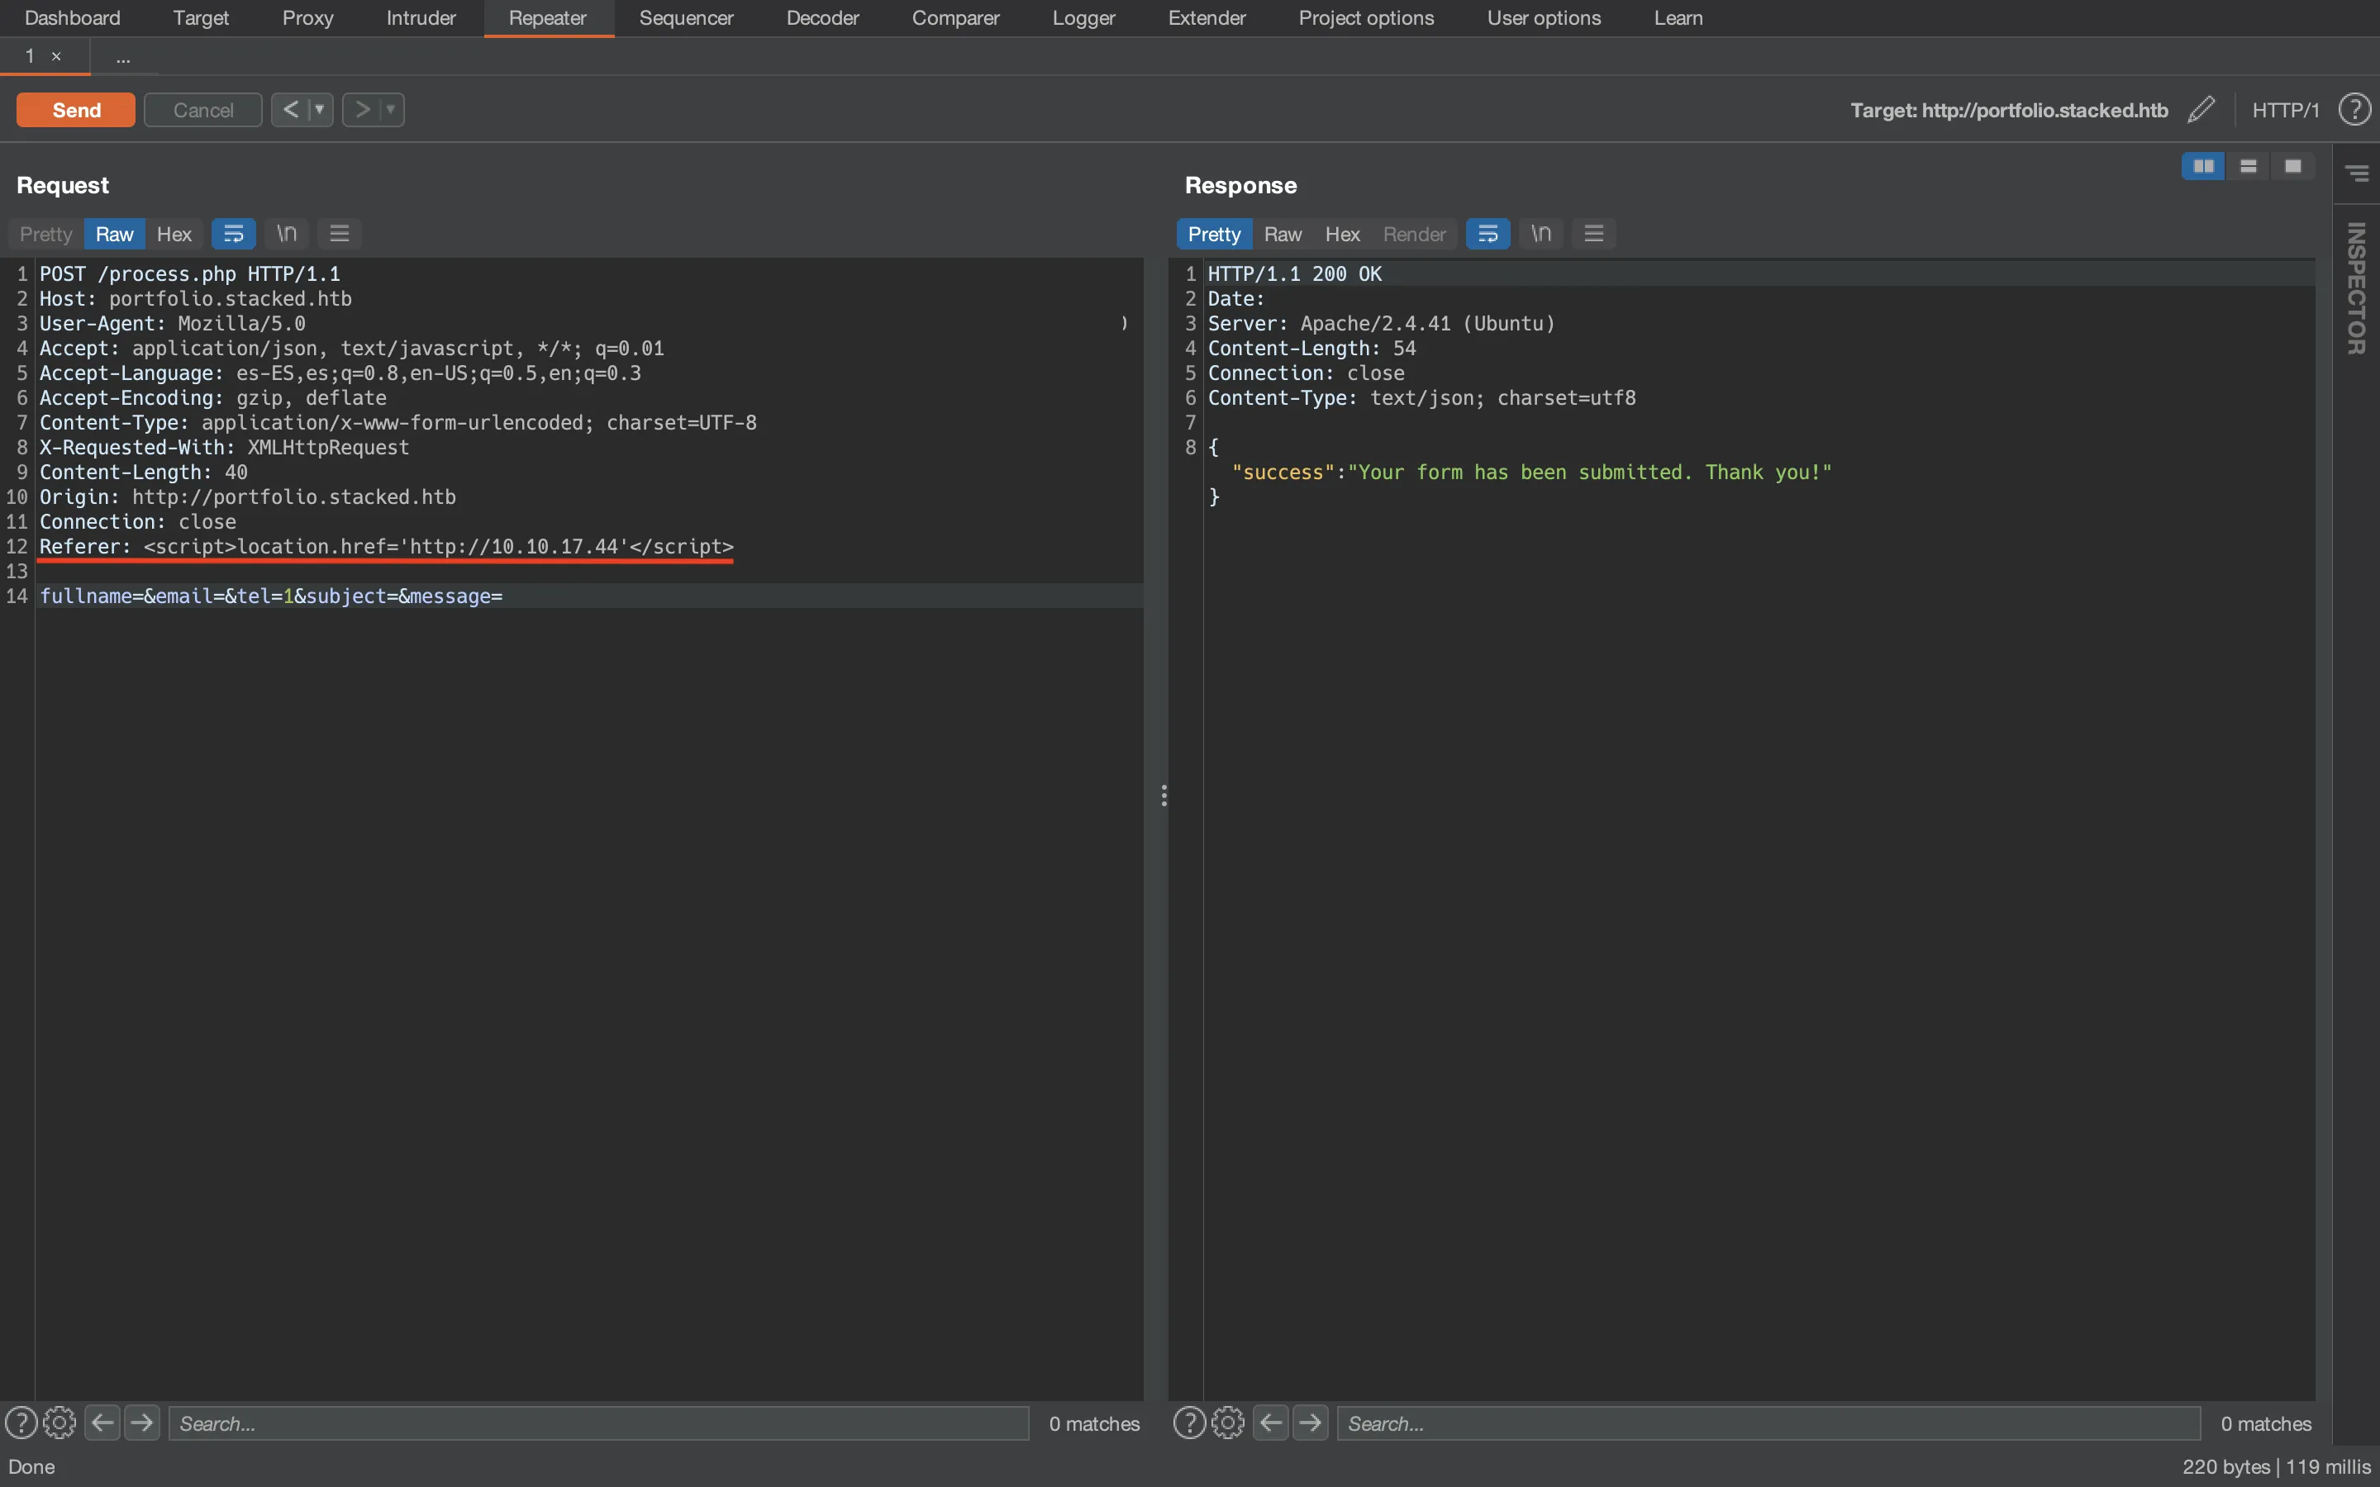Open the Learn tab
2380x1487 pixels.
[1678, 17]
